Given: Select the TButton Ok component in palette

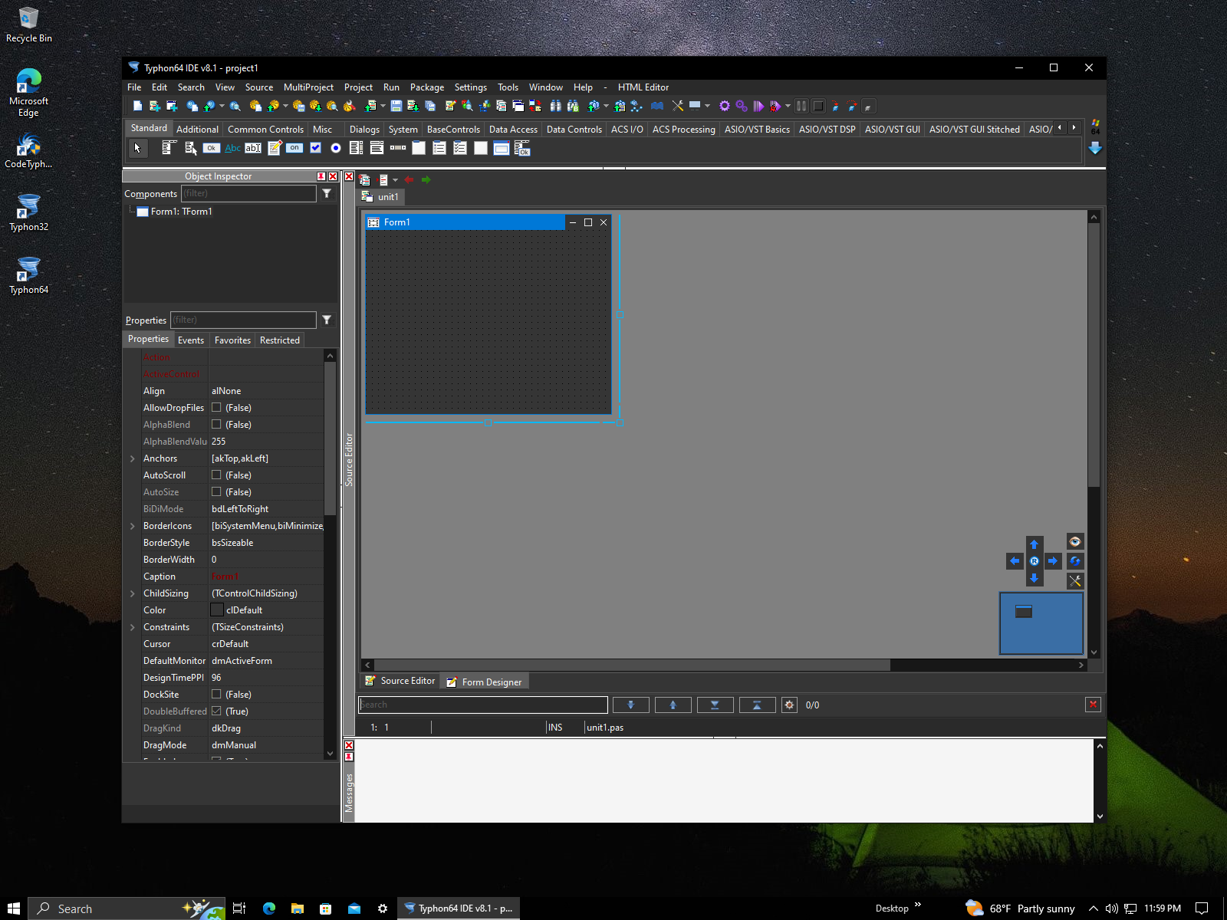Looking at the screenshot, I should 212,149.
